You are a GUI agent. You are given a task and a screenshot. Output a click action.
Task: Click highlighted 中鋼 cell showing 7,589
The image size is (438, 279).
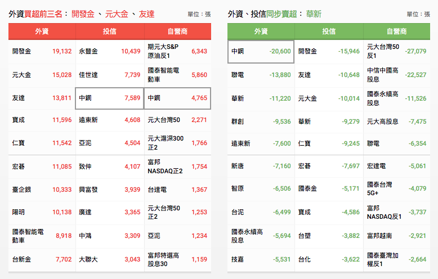109,98
